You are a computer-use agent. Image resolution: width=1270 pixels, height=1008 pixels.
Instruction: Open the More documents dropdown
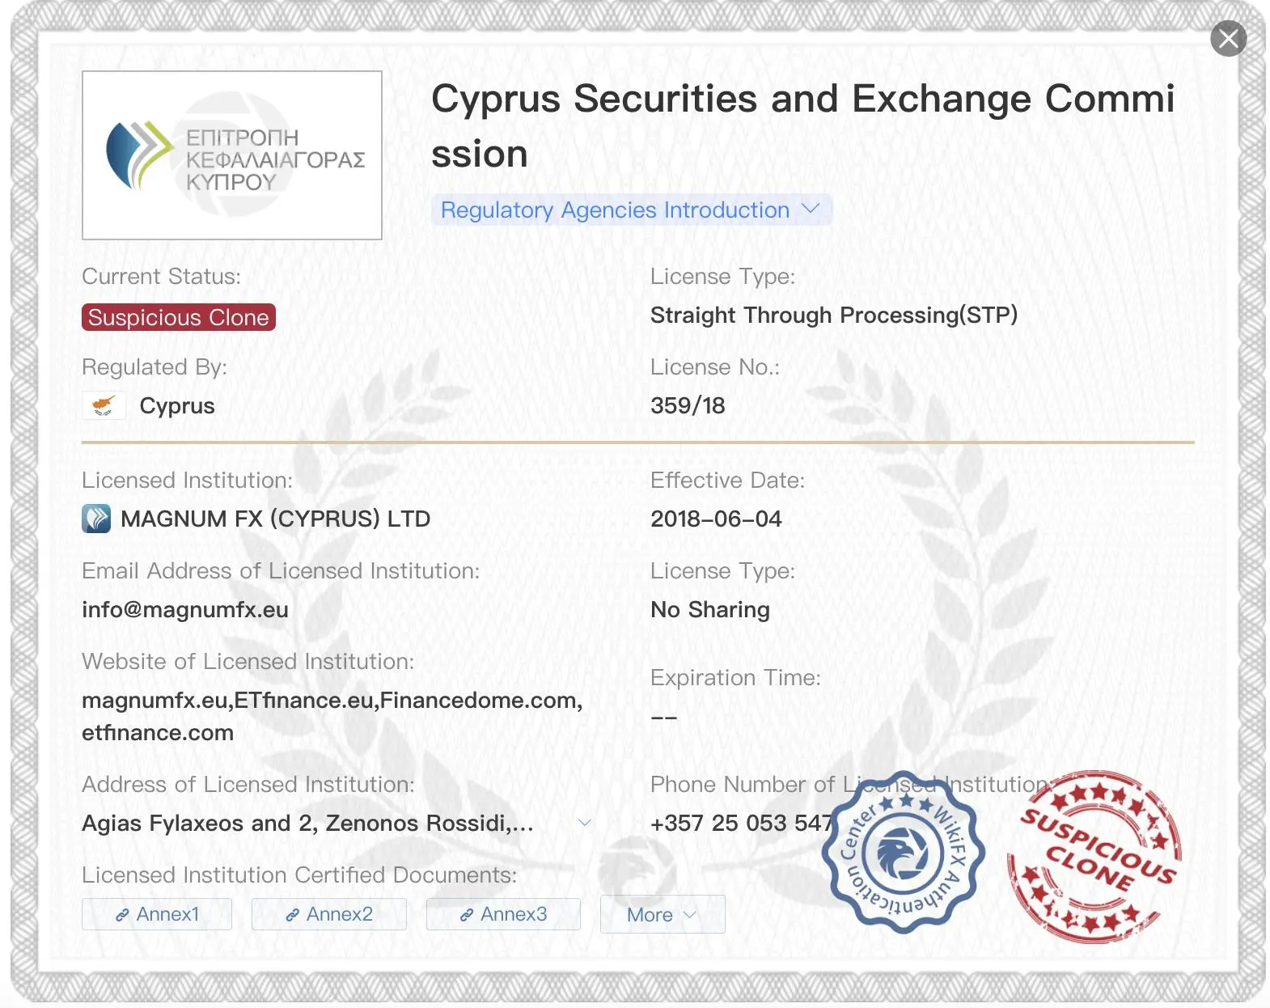663,914
